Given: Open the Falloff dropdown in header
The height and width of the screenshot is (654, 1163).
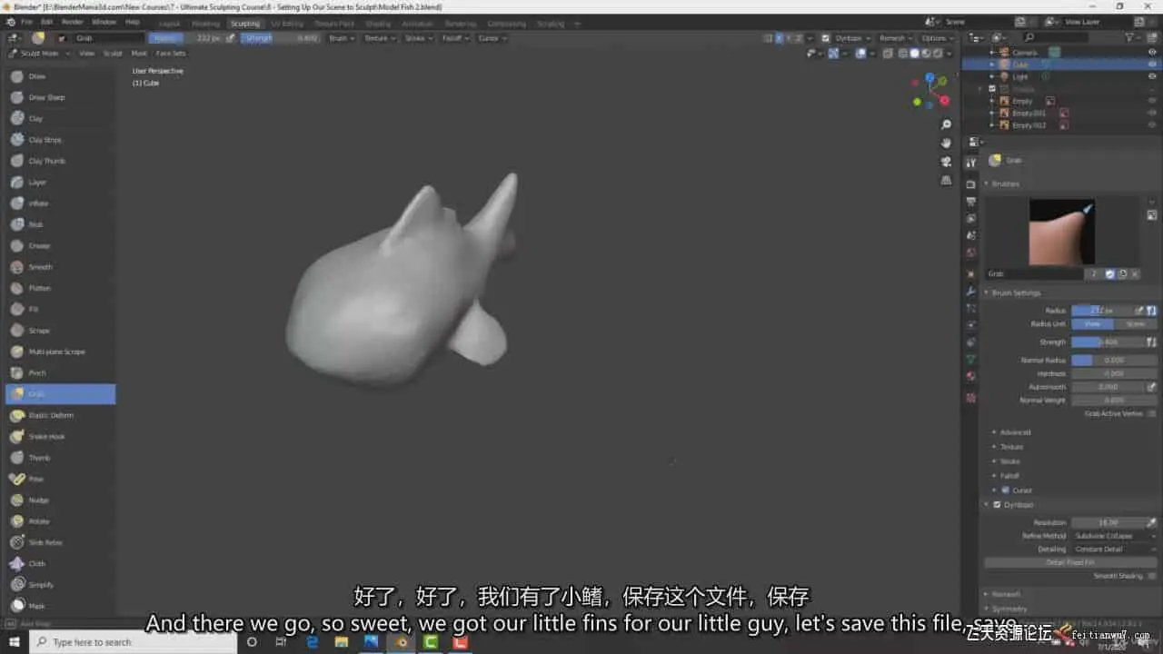Looking at the screenshot, I should (454, 38).
